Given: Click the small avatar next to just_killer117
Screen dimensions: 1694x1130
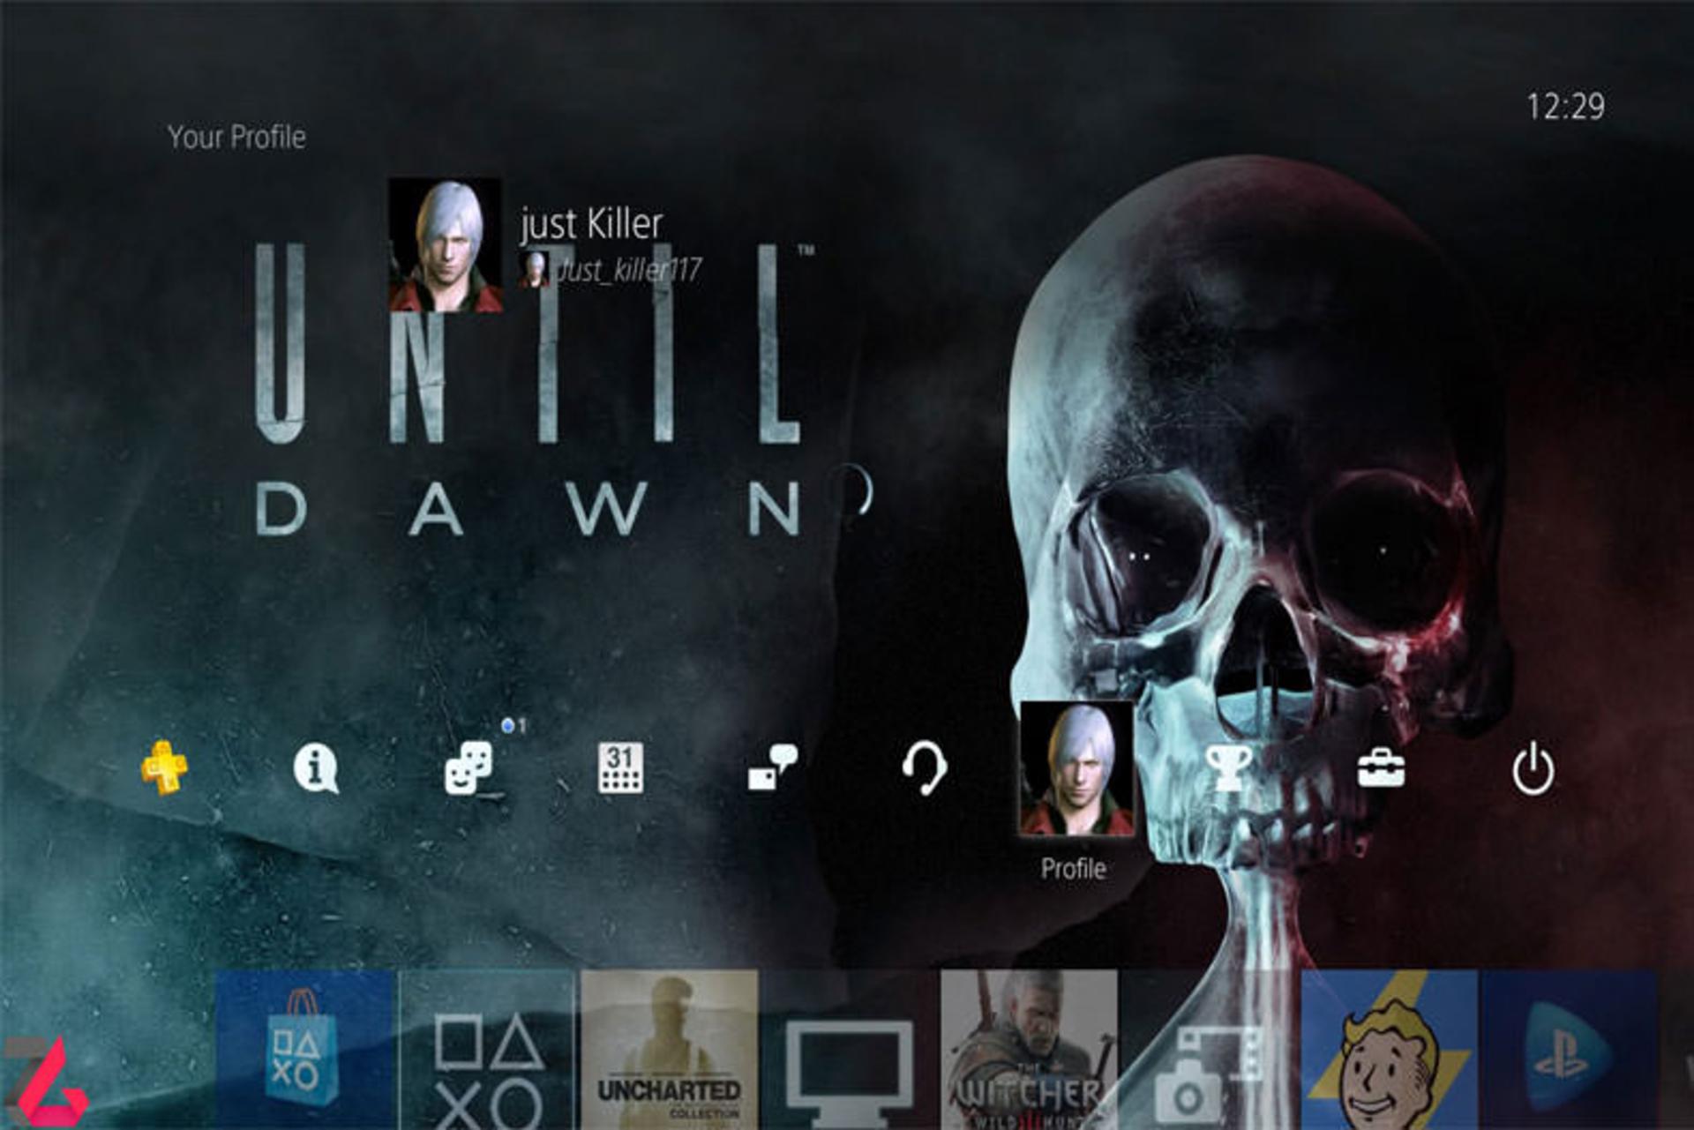Looking at the screenshot, I should 534,269.
